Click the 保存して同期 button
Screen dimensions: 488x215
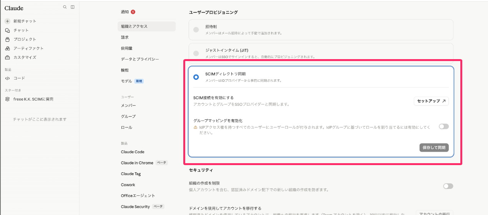(434, 147)
